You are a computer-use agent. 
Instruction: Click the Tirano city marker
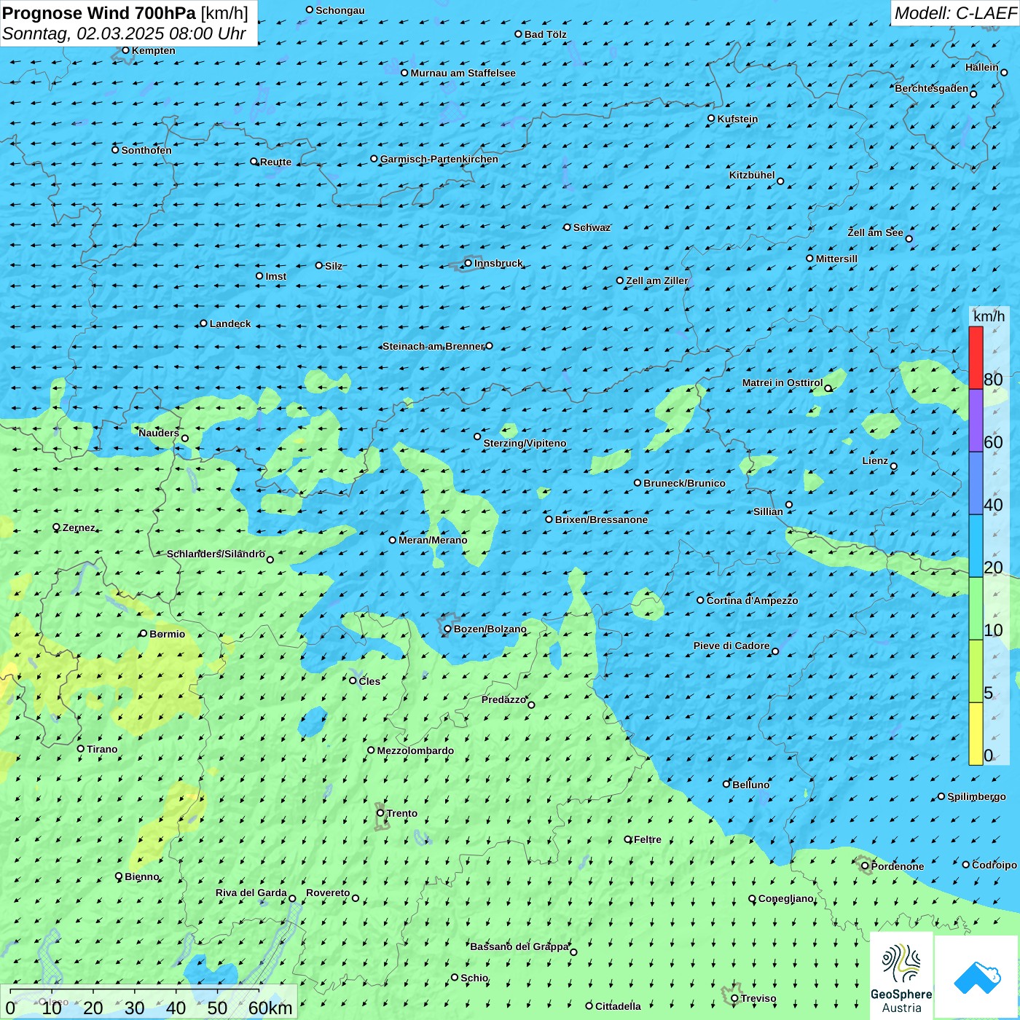click(81, 748)
